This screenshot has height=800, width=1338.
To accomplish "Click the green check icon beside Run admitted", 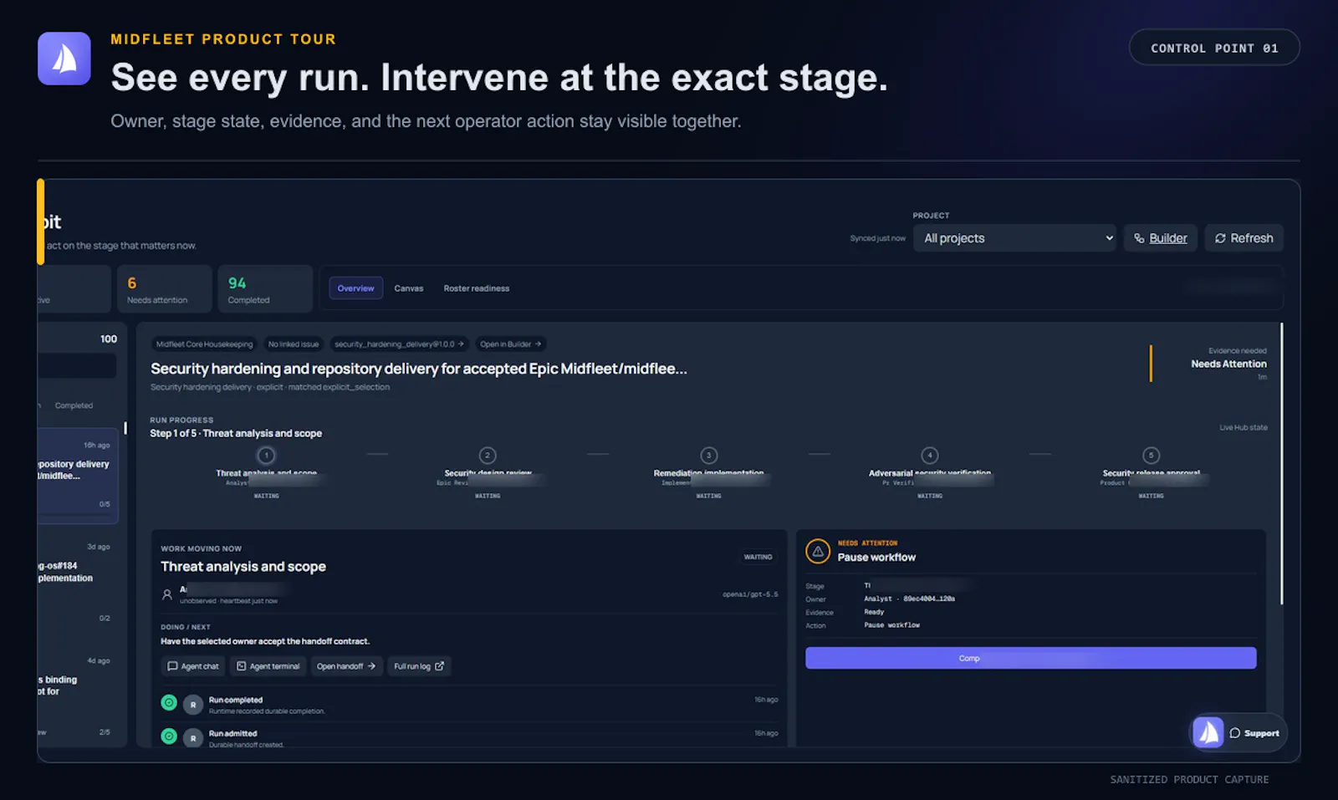I will coord(169,736).
